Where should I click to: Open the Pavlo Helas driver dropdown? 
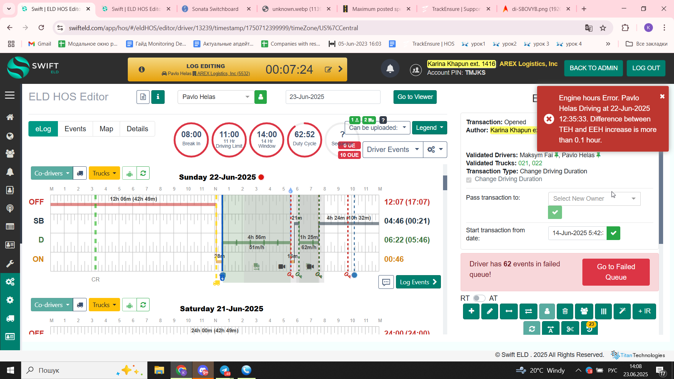click(x=216, y=97)
